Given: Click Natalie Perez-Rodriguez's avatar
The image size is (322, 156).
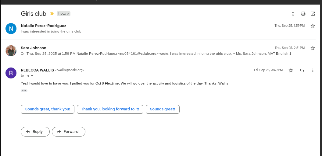Looking at the screenshot, I should 11,29.
